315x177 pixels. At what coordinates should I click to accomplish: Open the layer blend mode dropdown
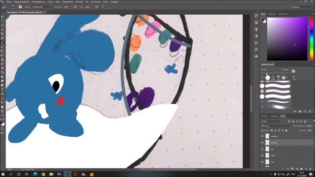[276, 126]
